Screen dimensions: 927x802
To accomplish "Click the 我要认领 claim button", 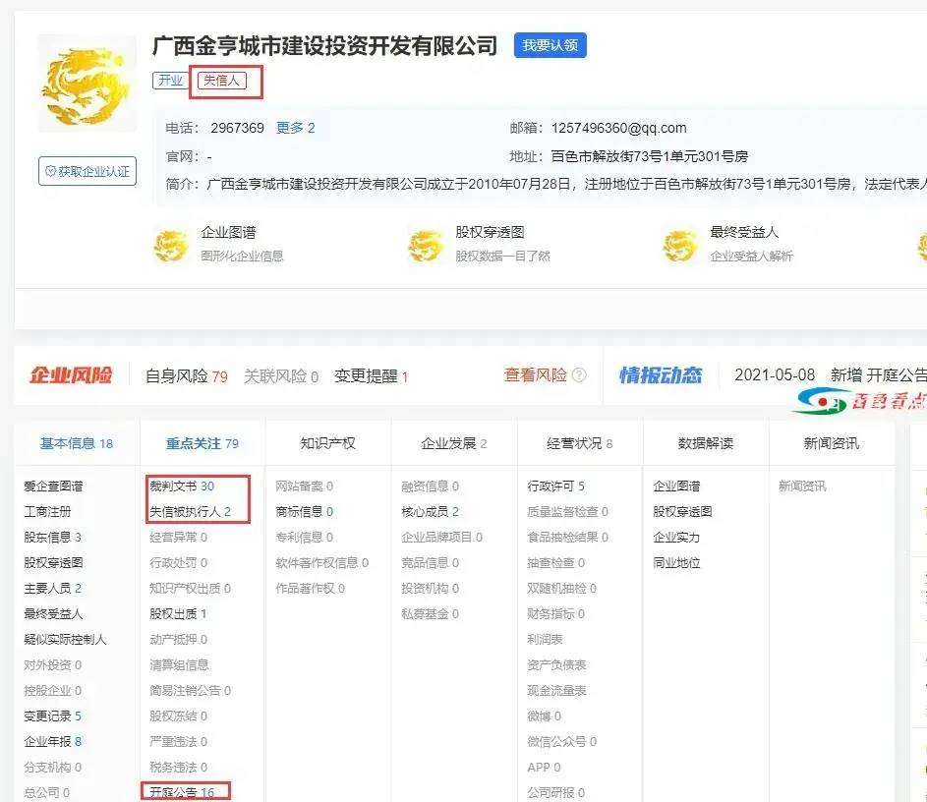I will [x=550, y=45].
